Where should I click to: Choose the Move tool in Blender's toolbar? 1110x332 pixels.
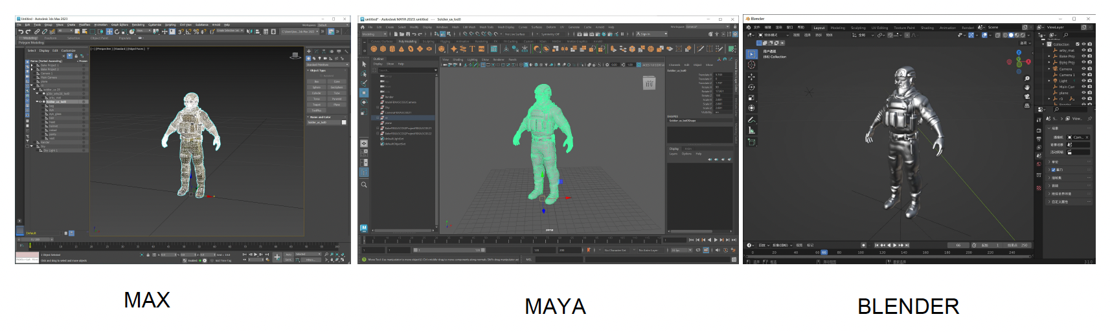click(751, 76)
